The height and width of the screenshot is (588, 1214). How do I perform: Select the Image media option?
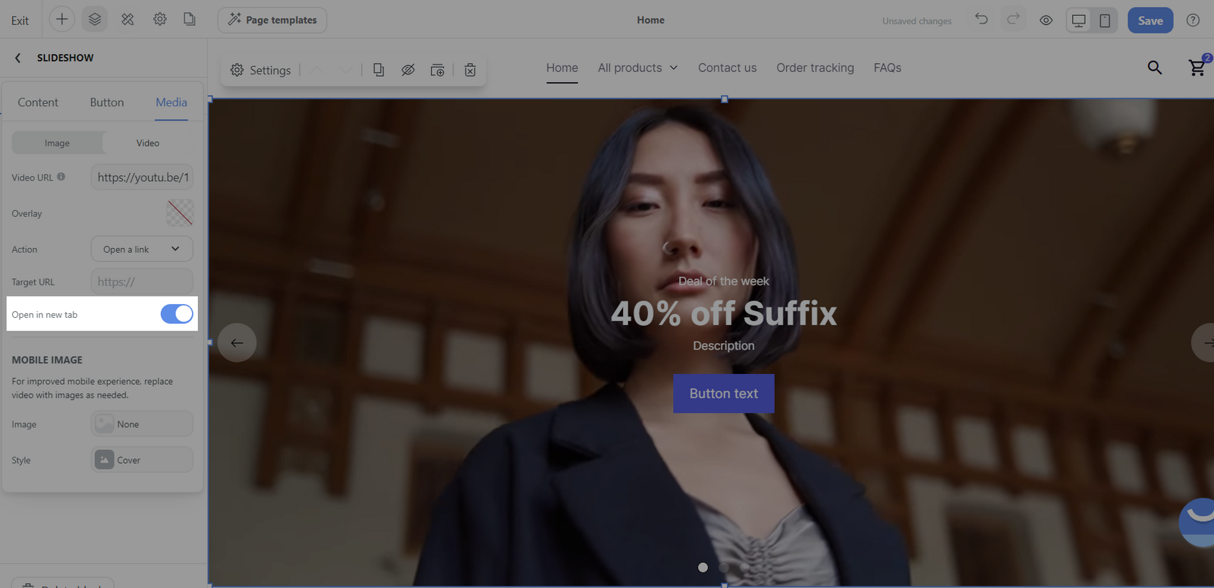pyautogui.click(x=57, y=143)
